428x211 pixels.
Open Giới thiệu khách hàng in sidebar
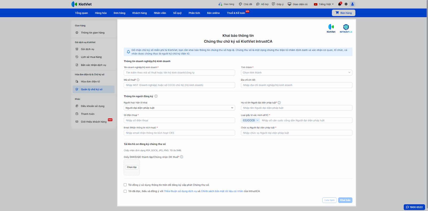click(94, 122)
